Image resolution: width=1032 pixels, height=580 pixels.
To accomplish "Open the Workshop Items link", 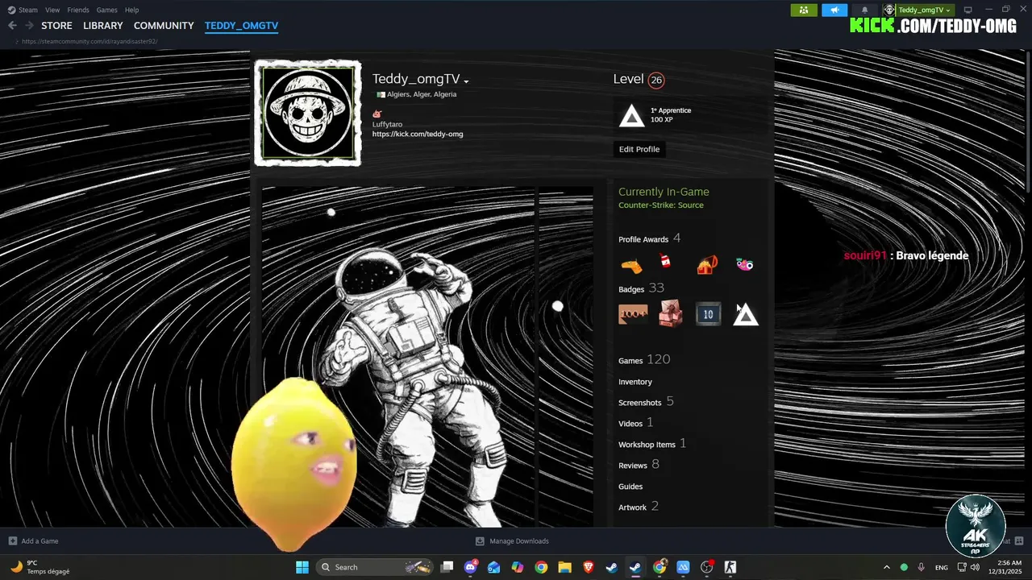I will tap(647, 445).
